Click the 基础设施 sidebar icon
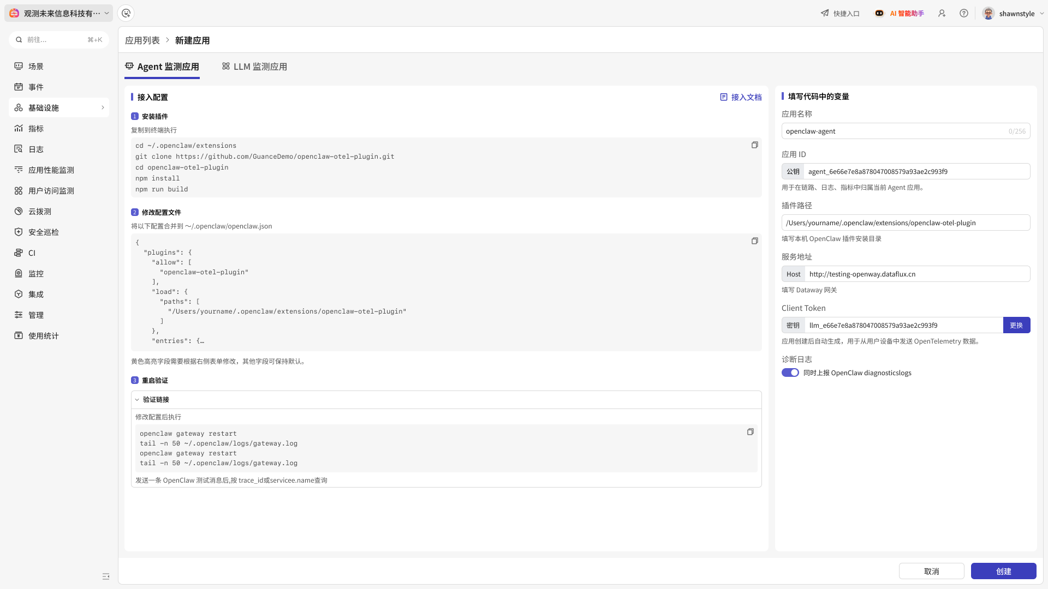Viewport: 1048px width, 589px height. point(19,107)
